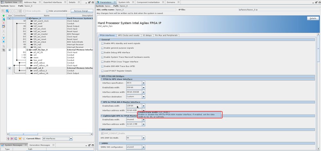Toggle the Use checkbox for hpsoc_0
321x151 pixels.
(x=10, y=18)
